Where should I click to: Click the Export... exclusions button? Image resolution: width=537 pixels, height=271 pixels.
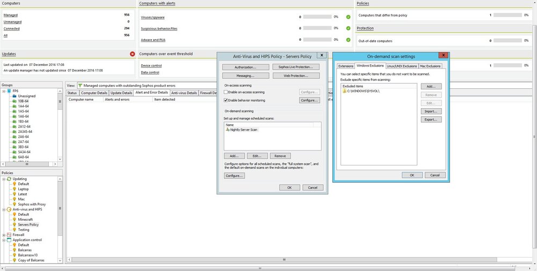click(431, 119)
